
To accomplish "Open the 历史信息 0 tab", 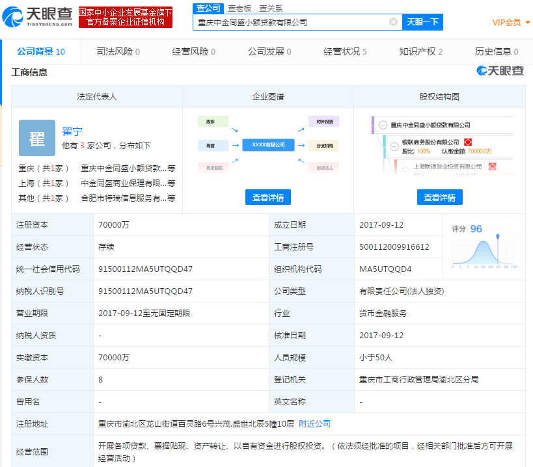I will coord(497,51).
